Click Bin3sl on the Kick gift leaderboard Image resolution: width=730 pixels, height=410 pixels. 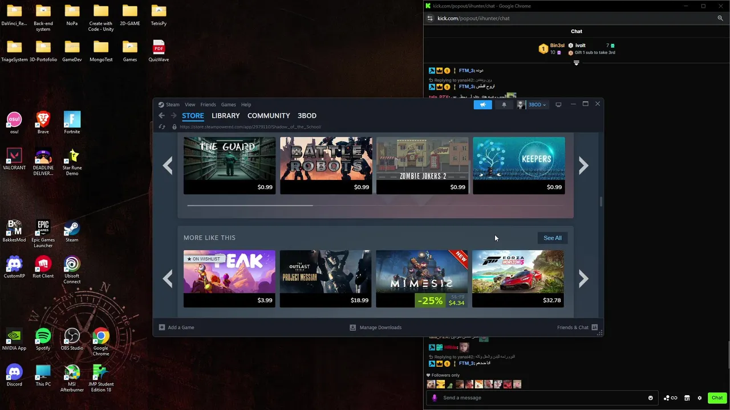557,46
